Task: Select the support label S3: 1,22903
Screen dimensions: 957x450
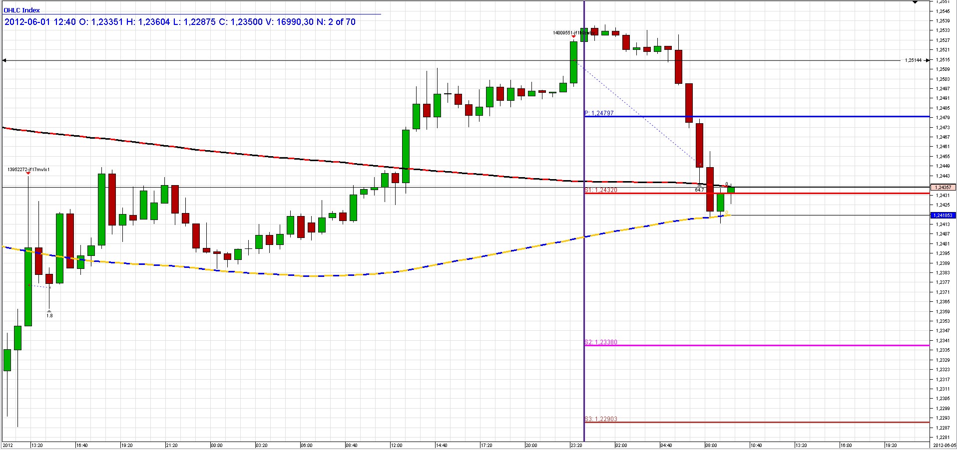Action: coord(601,419)
